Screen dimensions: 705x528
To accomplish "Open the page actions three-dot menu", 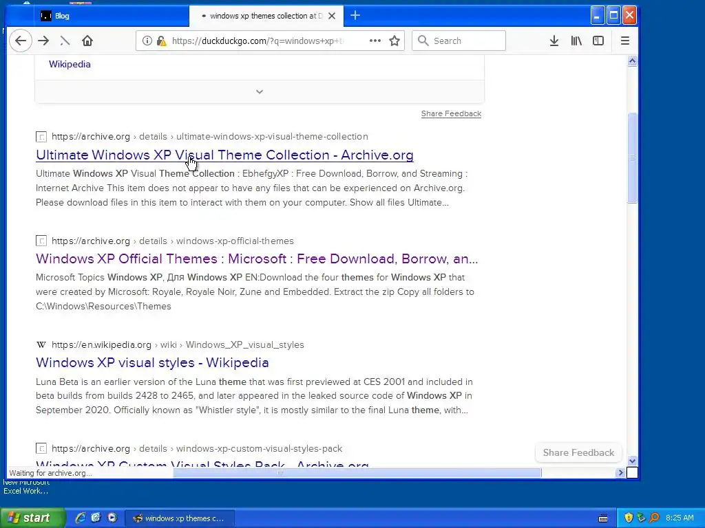I will pyautogui.click(x=375, y=41).
